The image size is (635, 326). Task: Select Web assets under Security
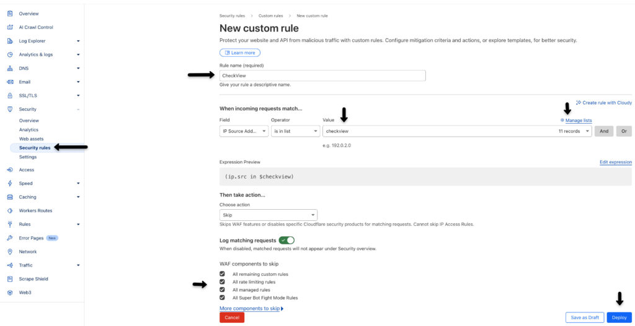(31, 139)
